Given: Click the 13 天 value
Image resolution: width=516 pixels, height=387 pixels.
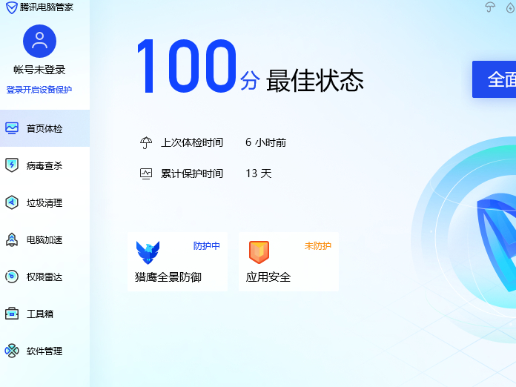Looking at the screenshot, I should click(x=259, y=173).
